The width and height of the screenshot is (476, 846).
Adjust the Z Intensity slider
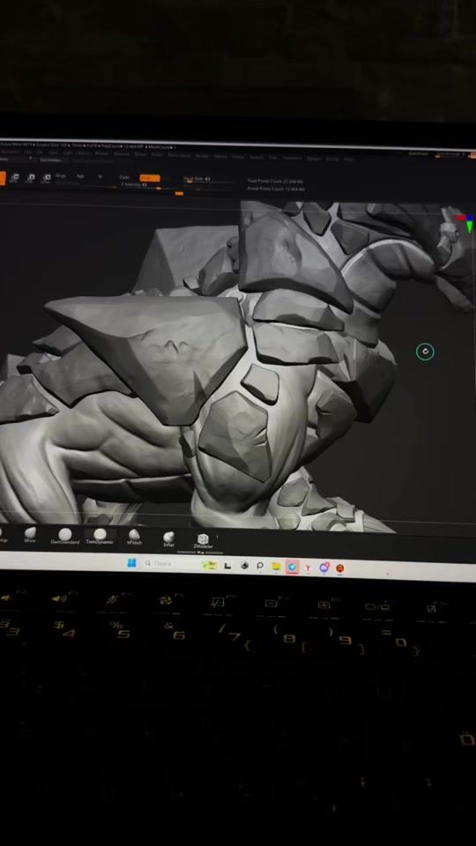[145, 185]
